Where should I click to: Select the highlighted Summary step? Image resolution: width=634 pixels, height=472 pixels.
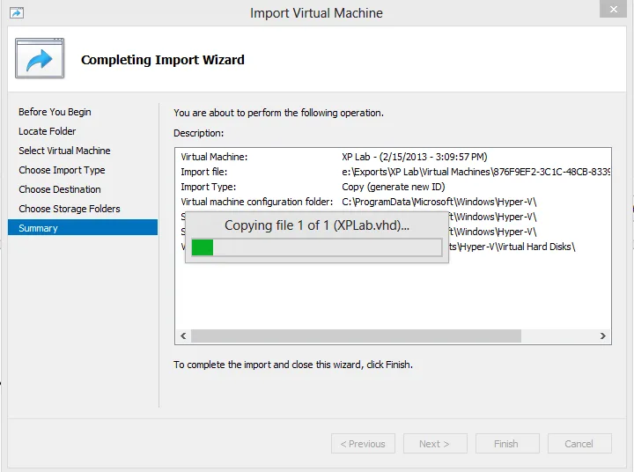83,228
